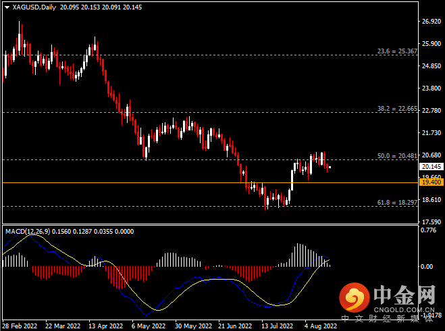445x331 pixels.
Task: Select the 30 May 2022 date label
Action: click(x=193, y=326)
